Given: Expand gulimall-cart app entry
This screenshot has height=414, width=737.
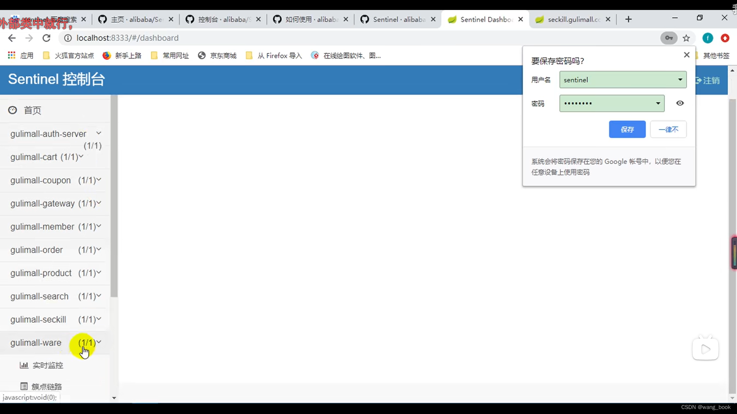Looking at the screenshot, I should coord(55,157).
